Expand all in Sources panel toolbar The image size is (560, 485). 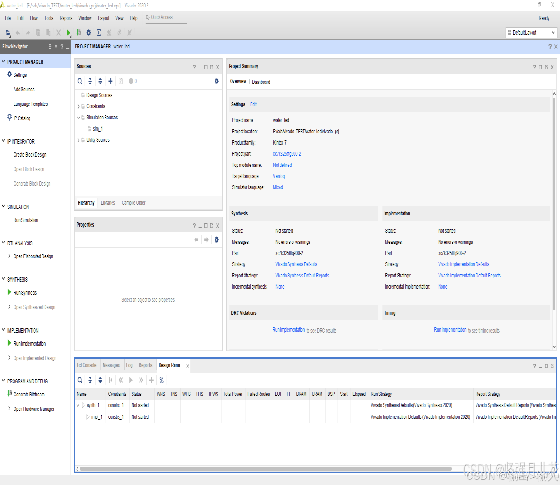[x=100, y=81]
